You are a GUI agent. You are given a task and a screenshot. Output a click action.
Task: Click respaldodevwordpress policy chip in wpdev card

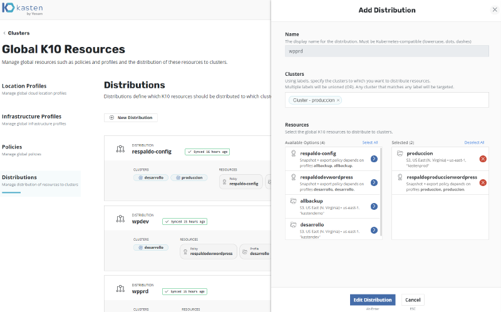pyautogui.click(x=209, y=252)
